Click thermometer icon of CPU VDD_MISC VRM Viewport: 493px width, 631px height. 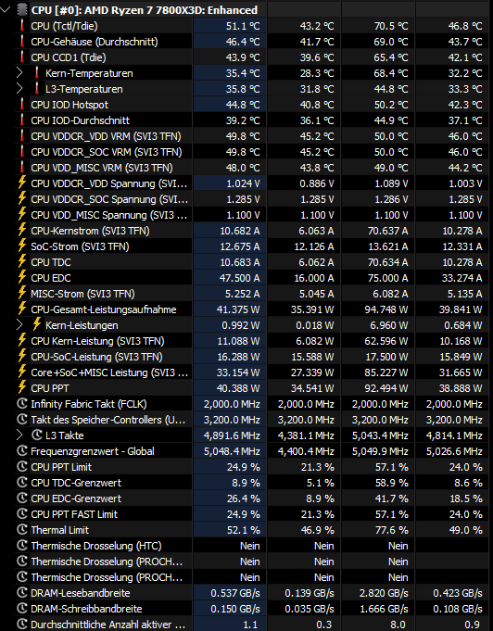click(x=22, y=168)
